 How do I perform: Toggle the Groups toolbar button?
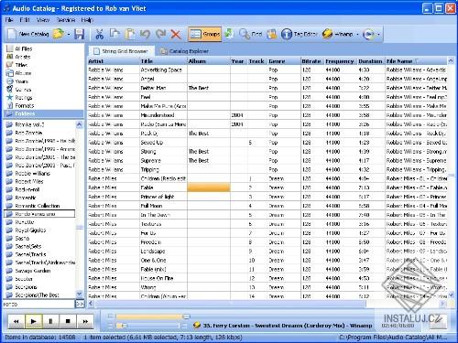204,34
